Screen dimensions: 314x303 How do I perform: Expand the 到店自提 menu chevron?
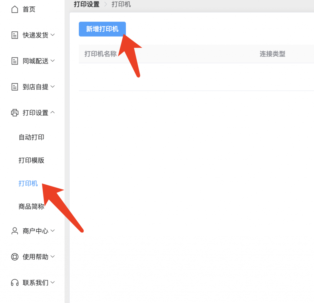(53, 87)
